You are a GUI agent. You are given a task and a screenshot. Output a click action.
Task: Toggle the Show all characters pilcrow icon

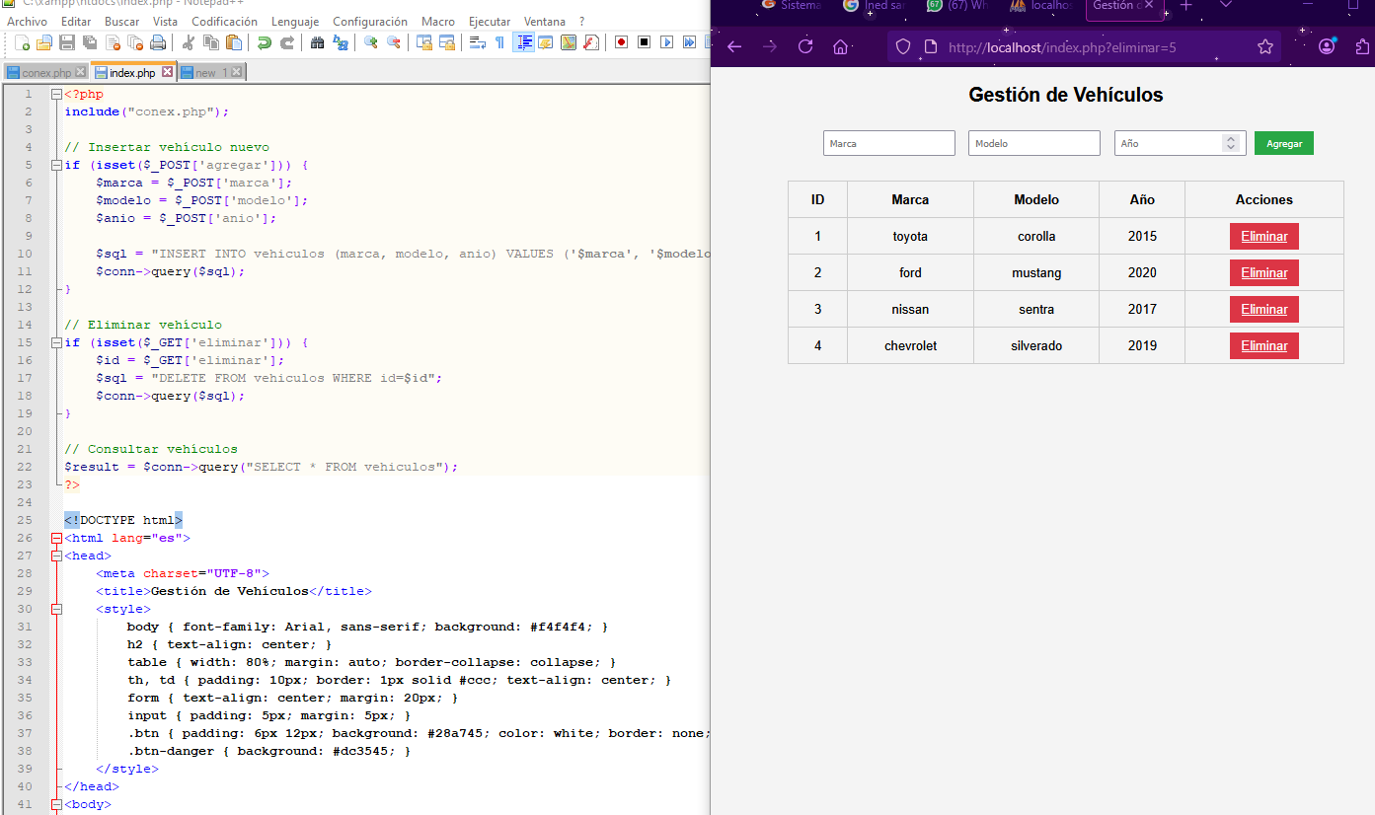499,42
